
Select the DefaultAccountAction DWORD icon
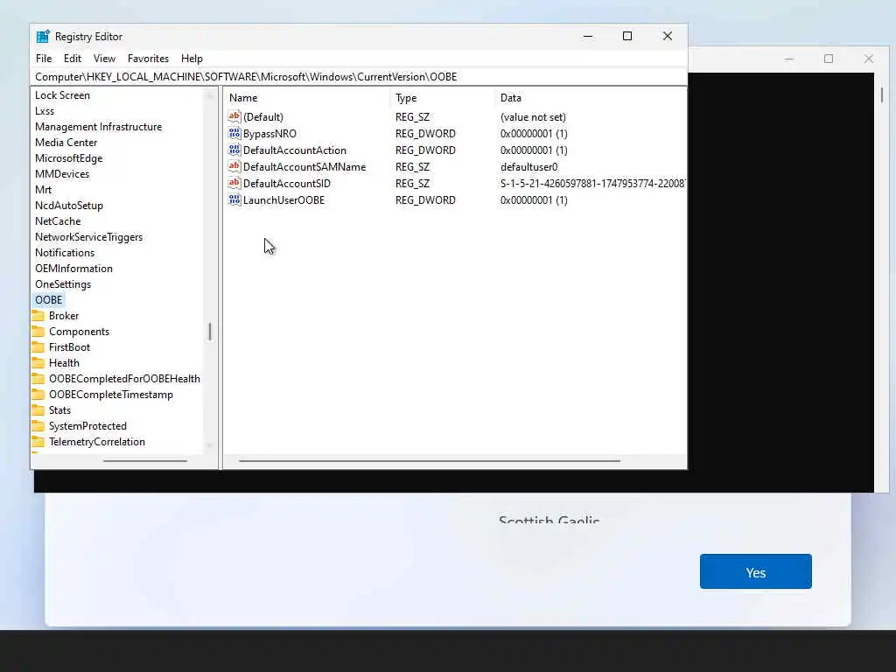click(234, 150)
